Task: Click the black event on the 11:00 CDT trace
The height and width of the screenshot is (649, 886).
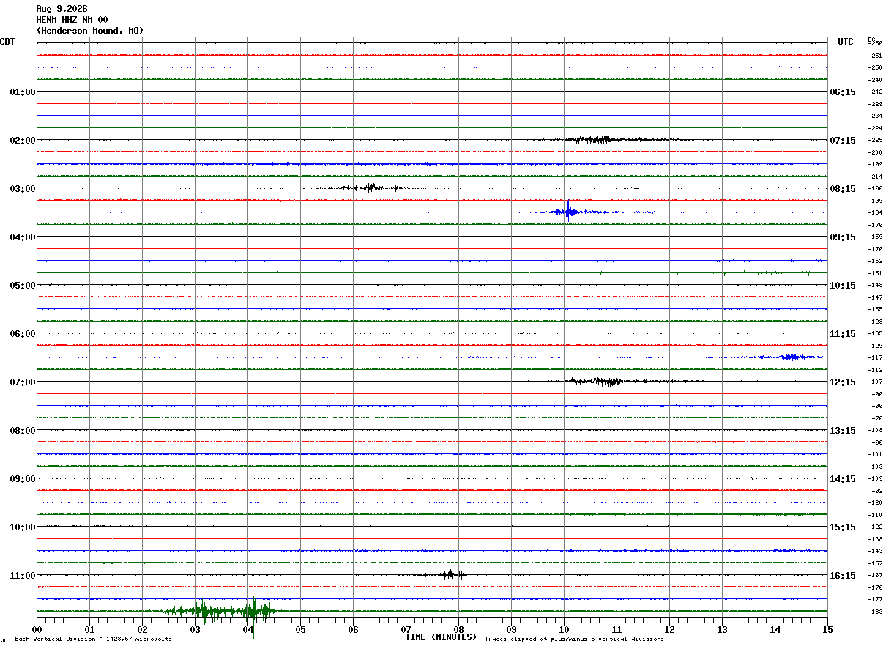Action: click(x=441, y=574)
